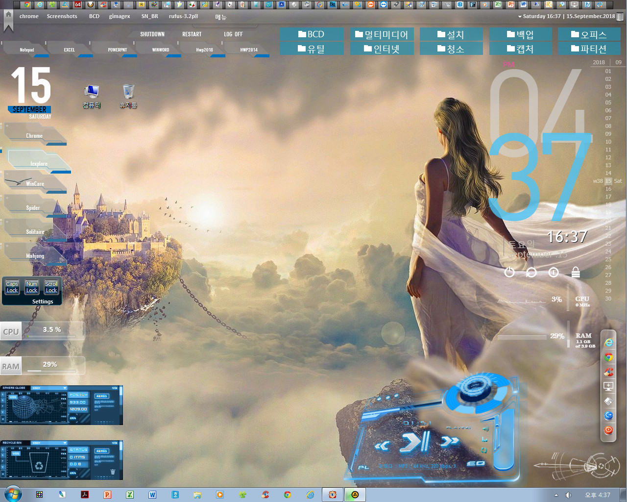The image size is (627, 502).
Task: Click the fast-forward button on the player
Action: [x=450, y=442]
